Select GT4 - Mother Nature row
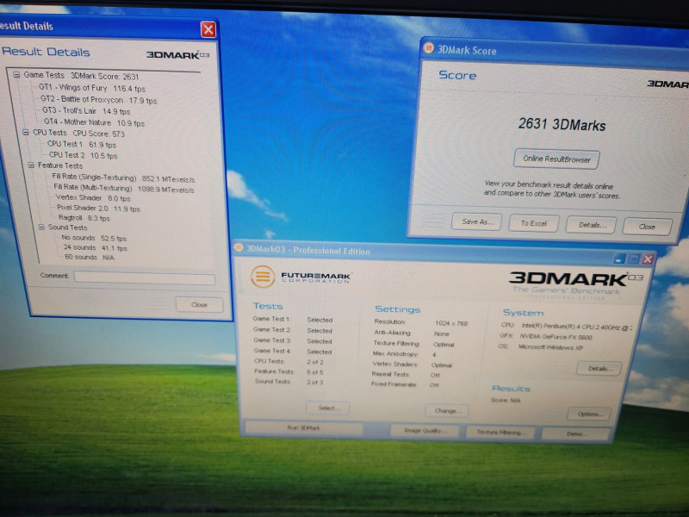The height and width of the screenshot is (517, 689). tap(94, 122)
